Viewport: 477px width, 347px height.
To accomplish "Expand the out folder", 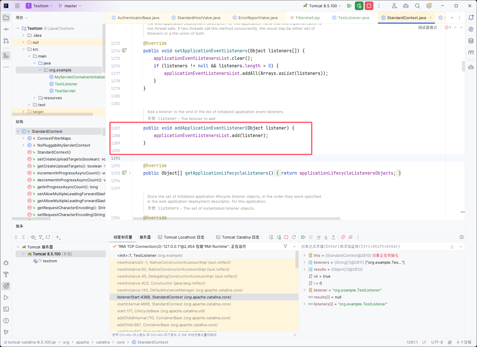I will tap(23, 42).
